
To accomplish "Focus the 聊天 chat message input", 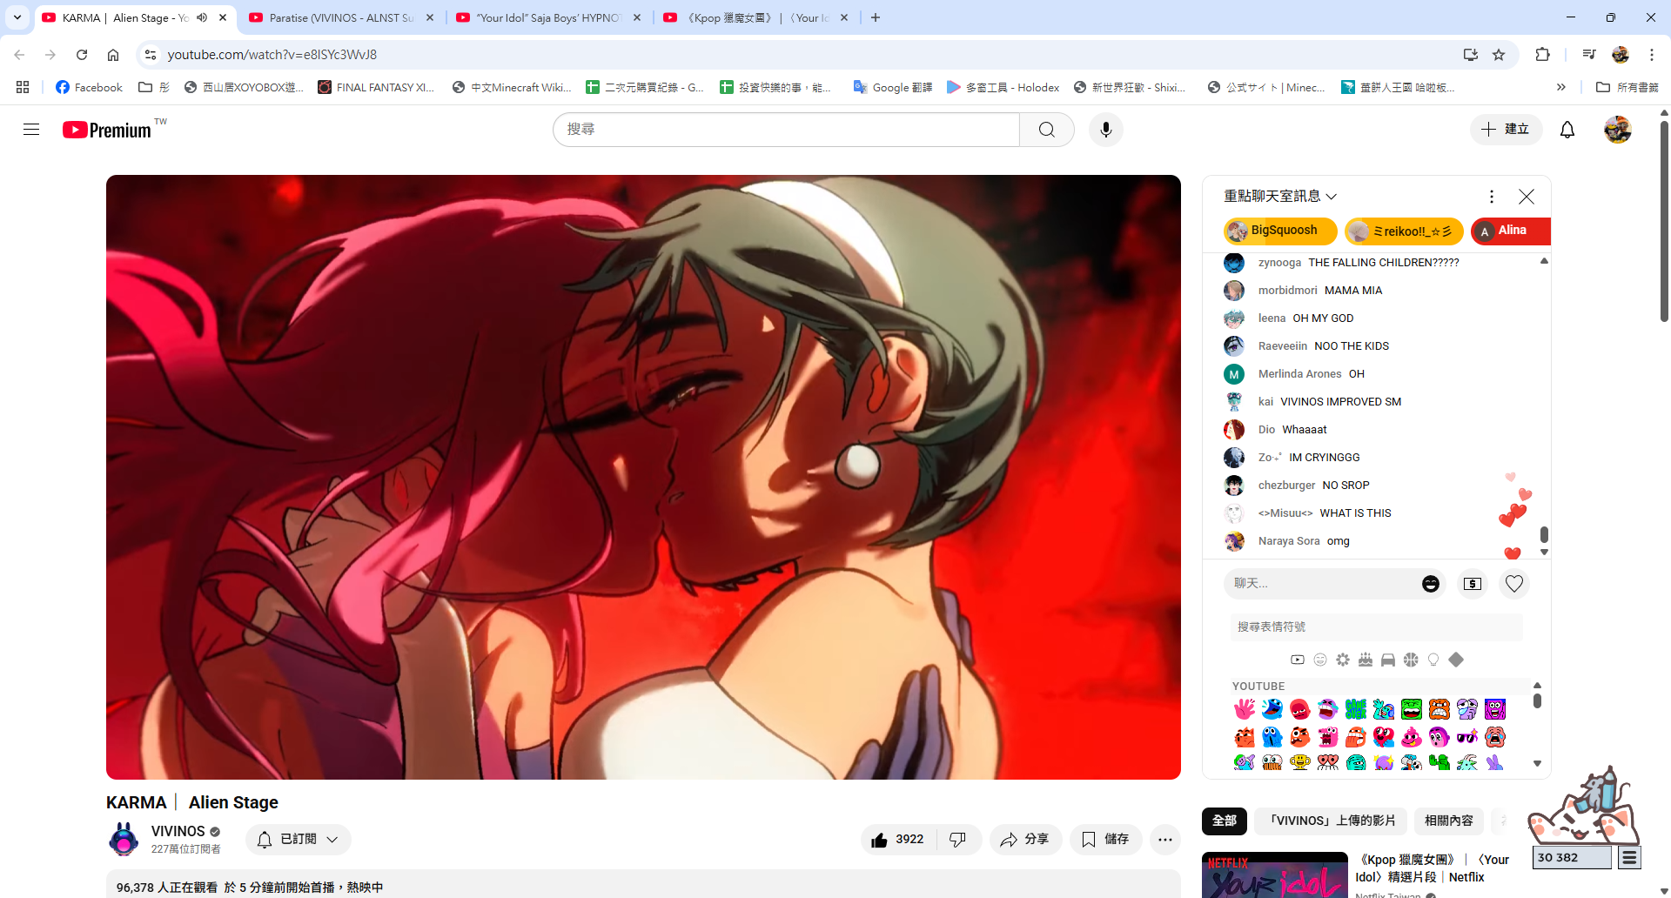I will coord(1321,584).
